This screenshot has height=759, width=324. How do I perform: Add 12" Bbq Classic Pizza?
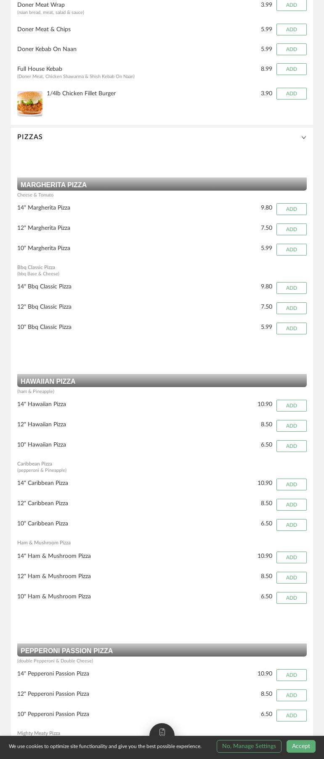click(x=291, y=308)
